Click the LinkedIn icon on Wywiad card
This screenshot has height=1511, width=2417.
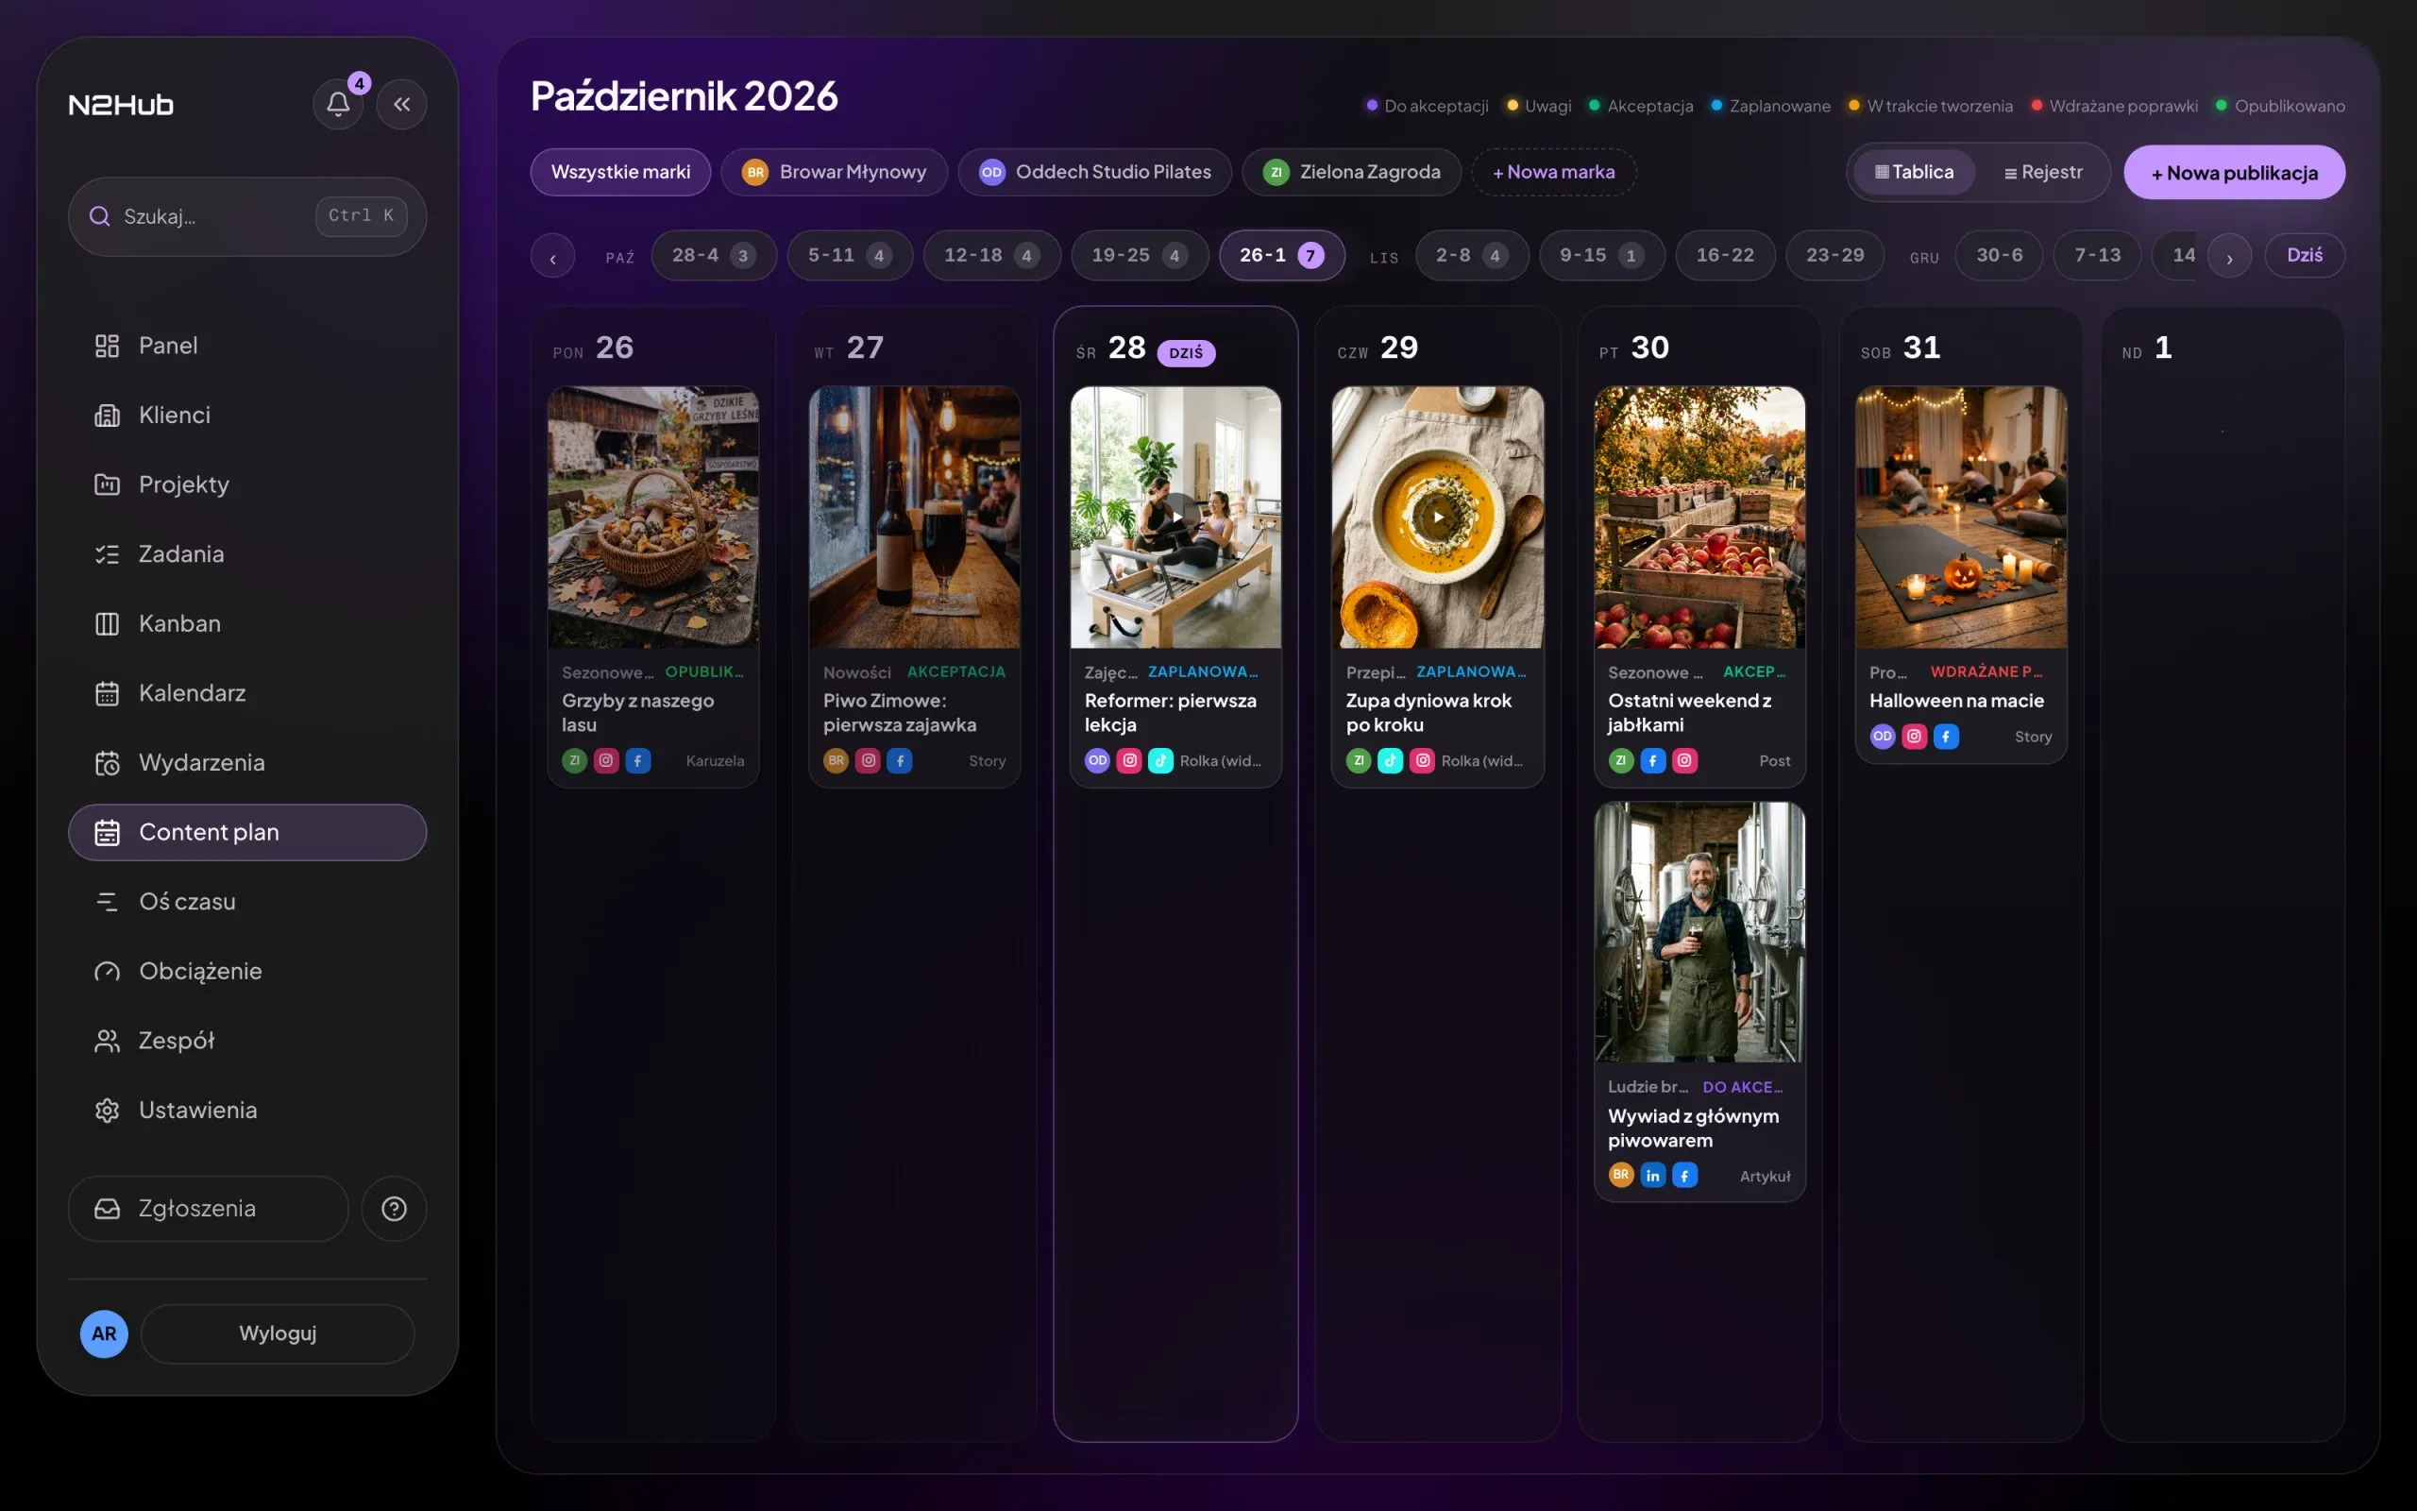[1653, 1175]
